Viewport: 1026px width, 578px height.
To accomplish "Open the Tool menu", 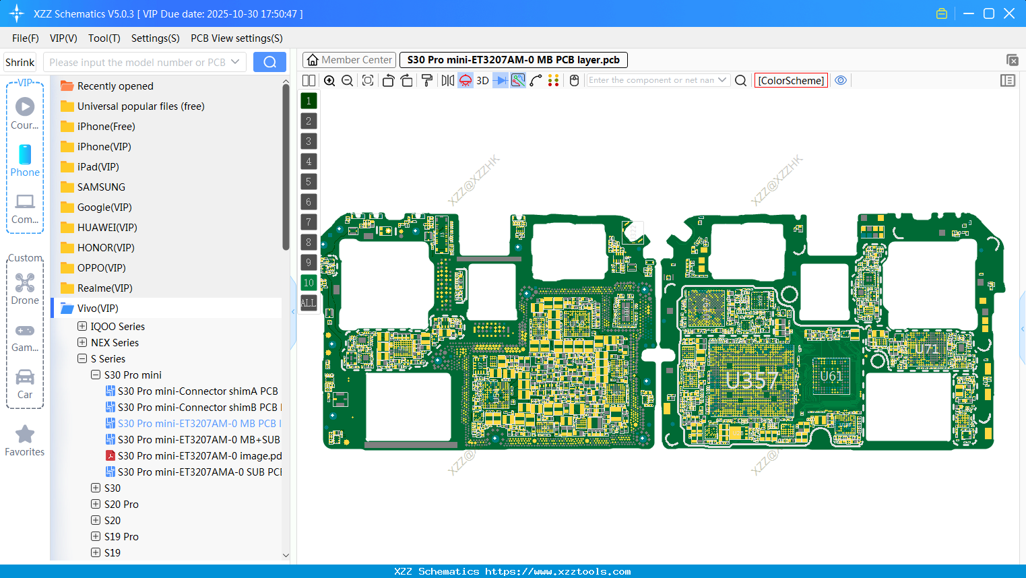I will tap(104, 38).
